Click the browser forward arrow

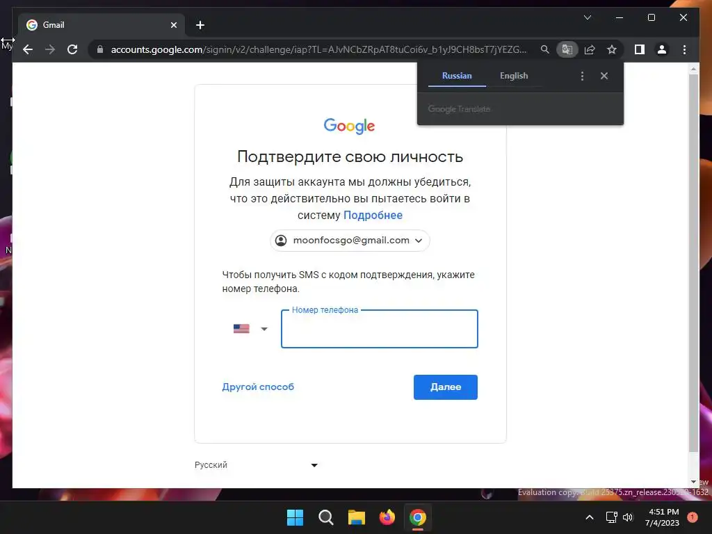tap(50, 49)
